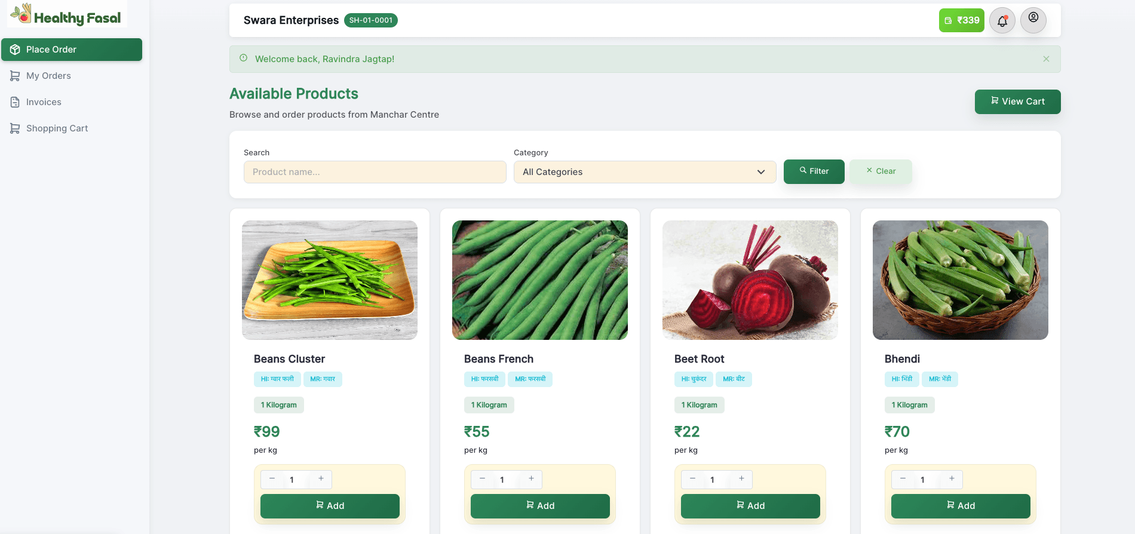The height and width of the screenshot is (534, 1135).
Task: Dismiss the welcome back alert
Action: point(1046,59)
